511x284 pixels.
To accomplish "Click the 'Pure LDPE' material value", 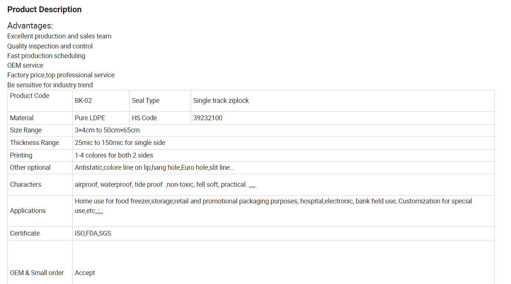I will (90, 118).
